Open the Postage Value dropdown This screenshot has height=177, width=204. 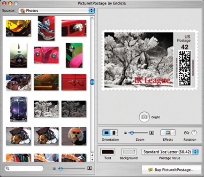(170, 152)
